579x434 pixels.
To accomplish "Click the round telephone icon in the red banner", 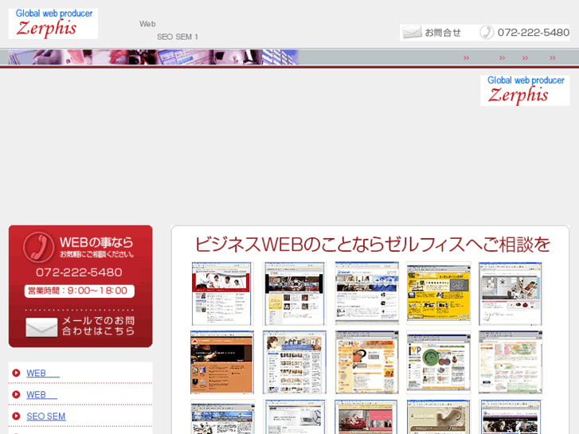I will (38, 247).
